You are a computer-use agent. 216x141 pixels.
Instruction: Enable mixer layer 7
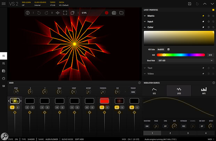click(x=101, y=108)
